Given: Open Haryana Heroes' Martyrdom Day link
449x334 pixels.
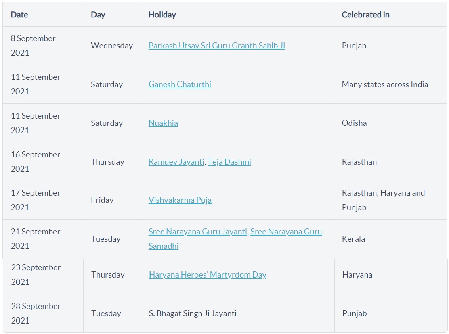Looking at the screenshot, I should [x=208, y=275].
